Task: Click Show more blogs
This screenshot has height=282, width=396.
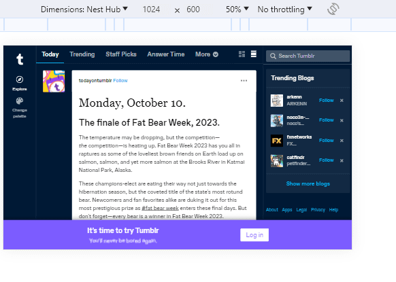Action: pos(308,183)
